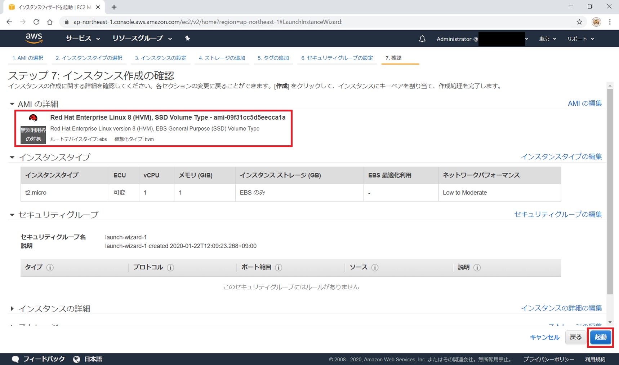Open the Chrome profile avatar
The image size is (619, 365).
click(x=596, y=22)
